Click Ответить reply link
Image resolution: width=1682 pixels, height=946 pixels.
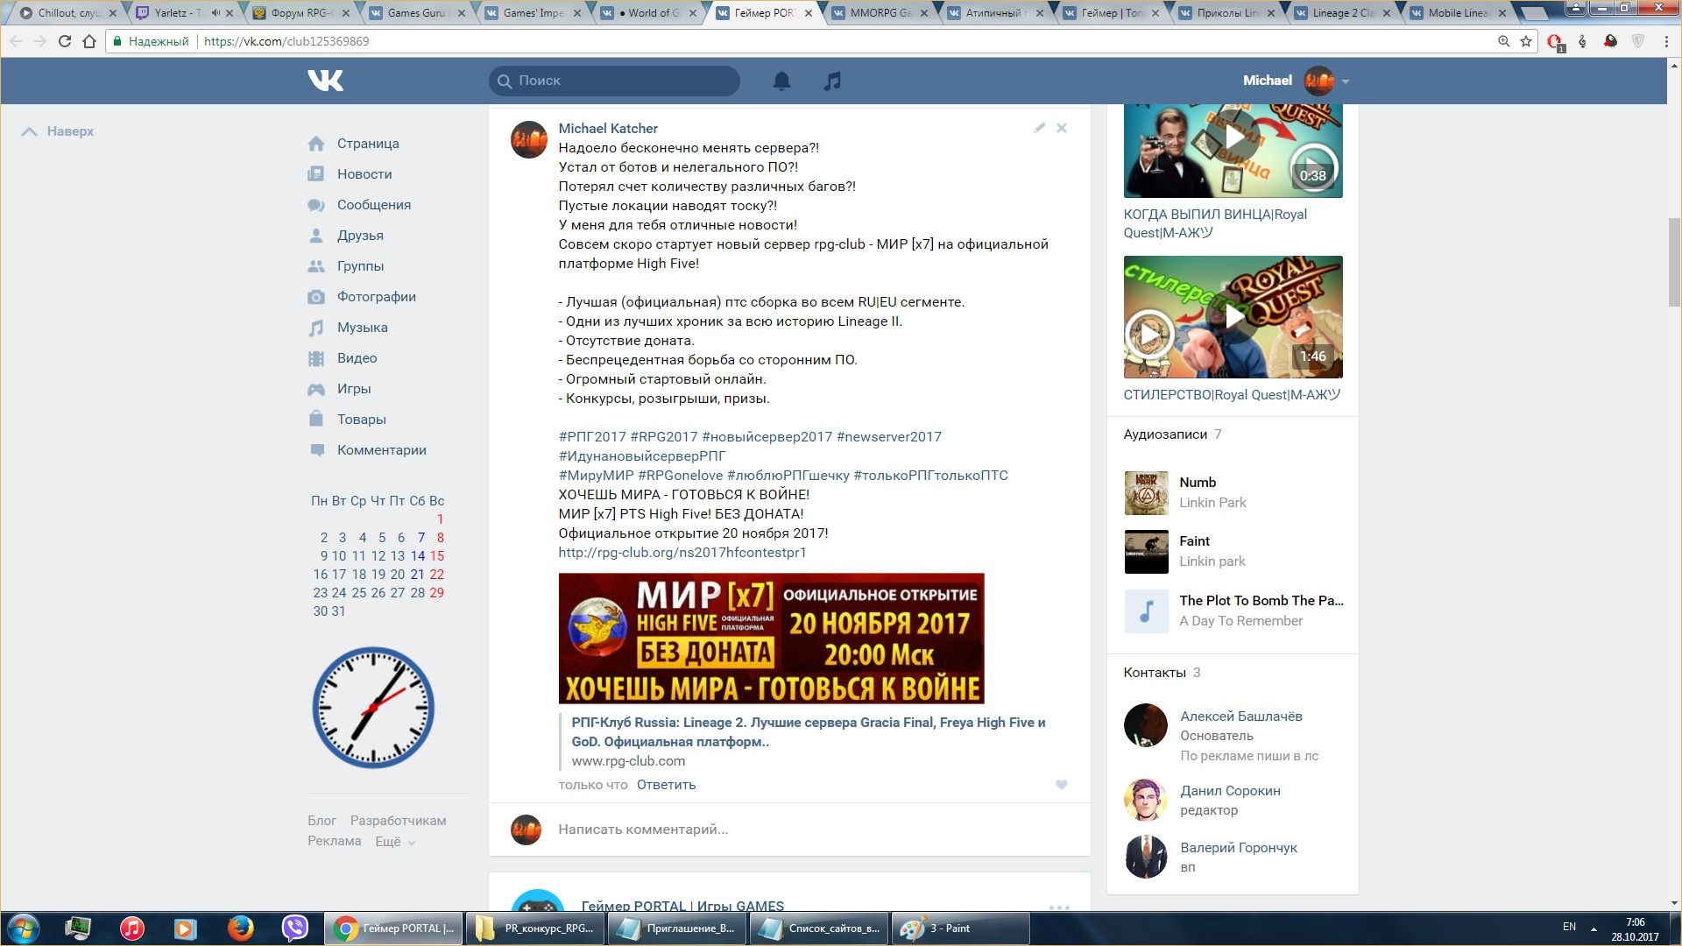point(666,785)
